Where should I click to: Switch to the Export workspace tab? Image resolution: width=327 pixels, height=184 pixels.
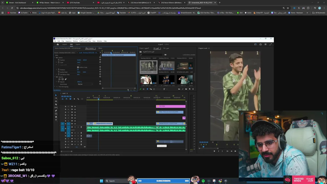click(78, 44)
